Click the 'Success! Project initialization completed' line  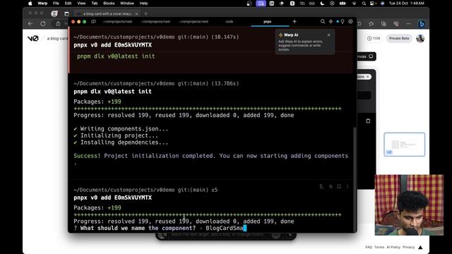tap(210, 156)
